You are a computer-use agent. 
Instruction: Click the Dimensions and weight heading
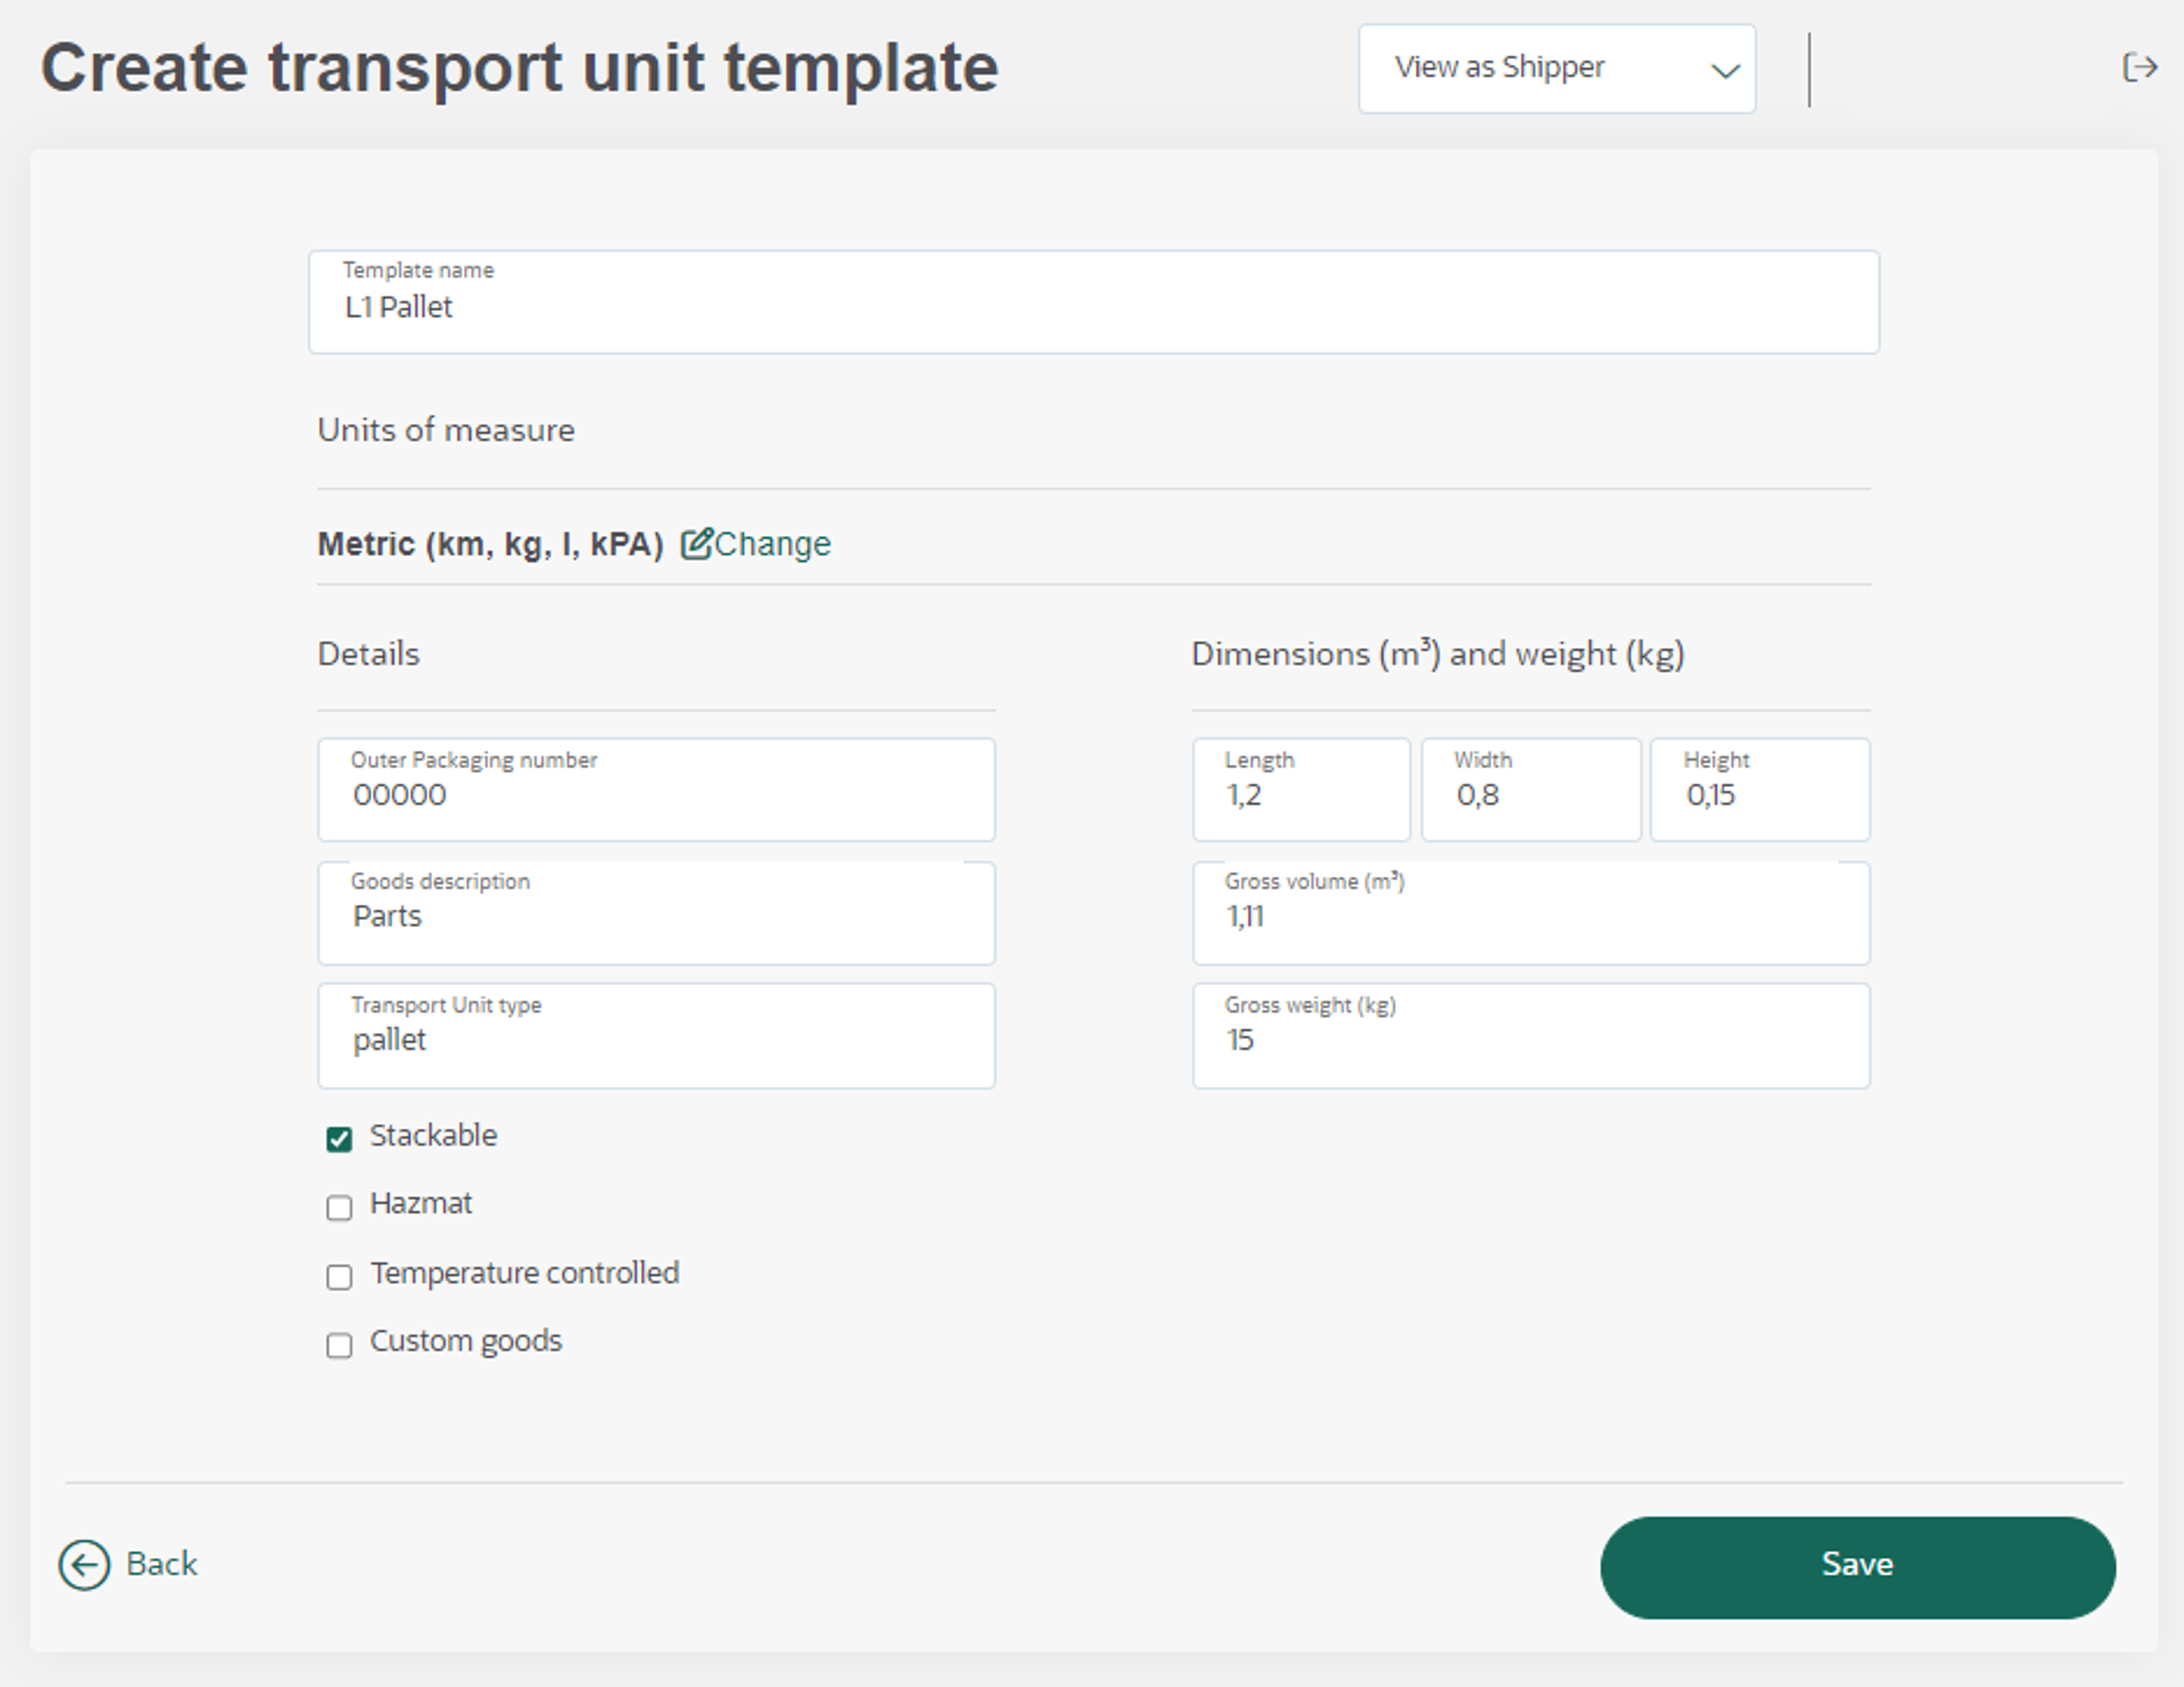pos(1438,653)
